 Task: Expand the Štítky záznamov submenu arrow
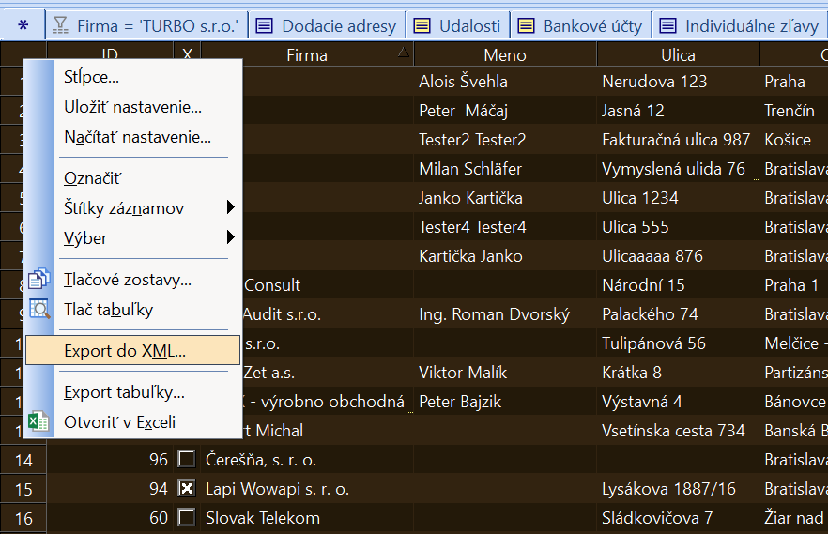click(230, 207)
